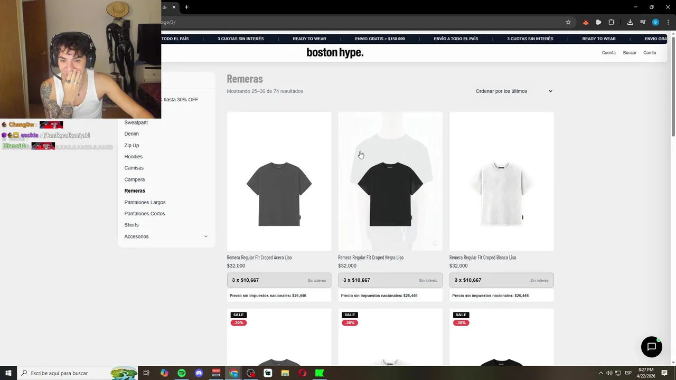This screenshot has height=380, width=676.
Task: Open Remera Regular Fit Croped Blanca Liso
Action: tap(482, 258)
